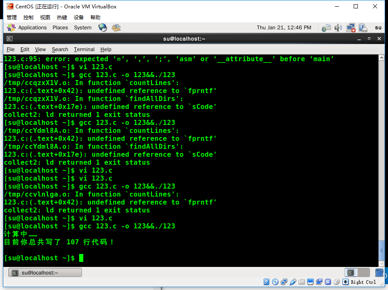Launch the web browser globe icon
The image size is (388, 290).
[x=103, y=28]
